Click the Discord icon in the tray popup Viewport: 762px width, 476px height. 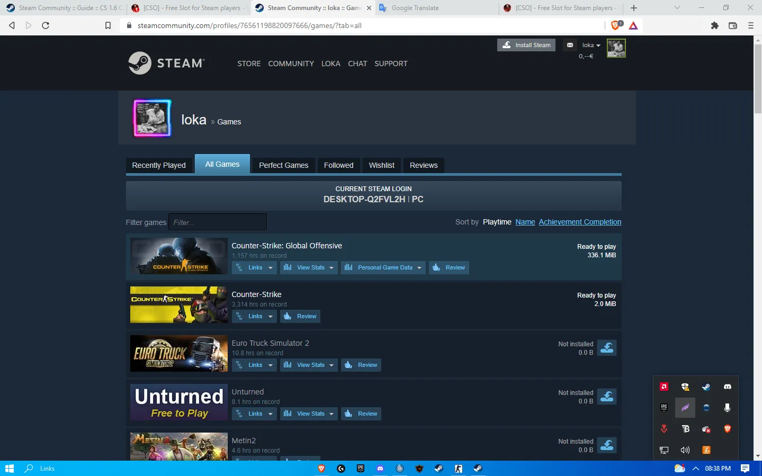728,387
